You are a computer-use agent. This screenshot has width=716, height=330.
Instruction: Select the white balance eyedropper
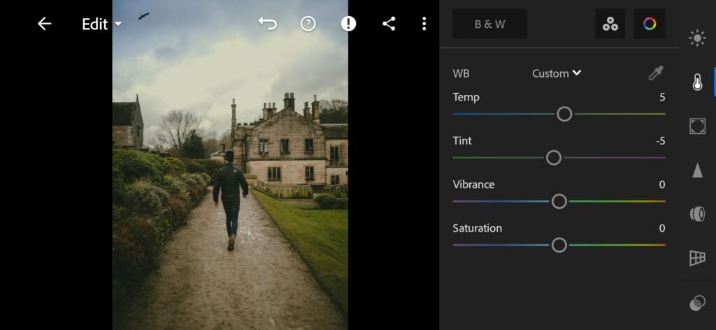click(x=656, y=73)
